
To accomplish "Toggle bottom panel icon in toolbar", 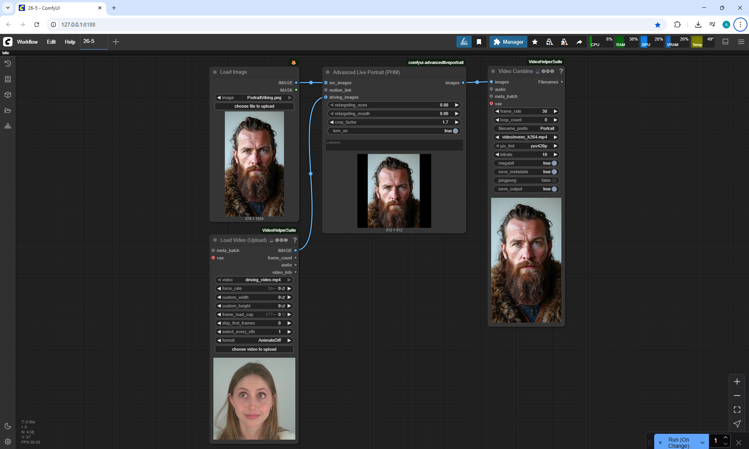I will (726, 42).
